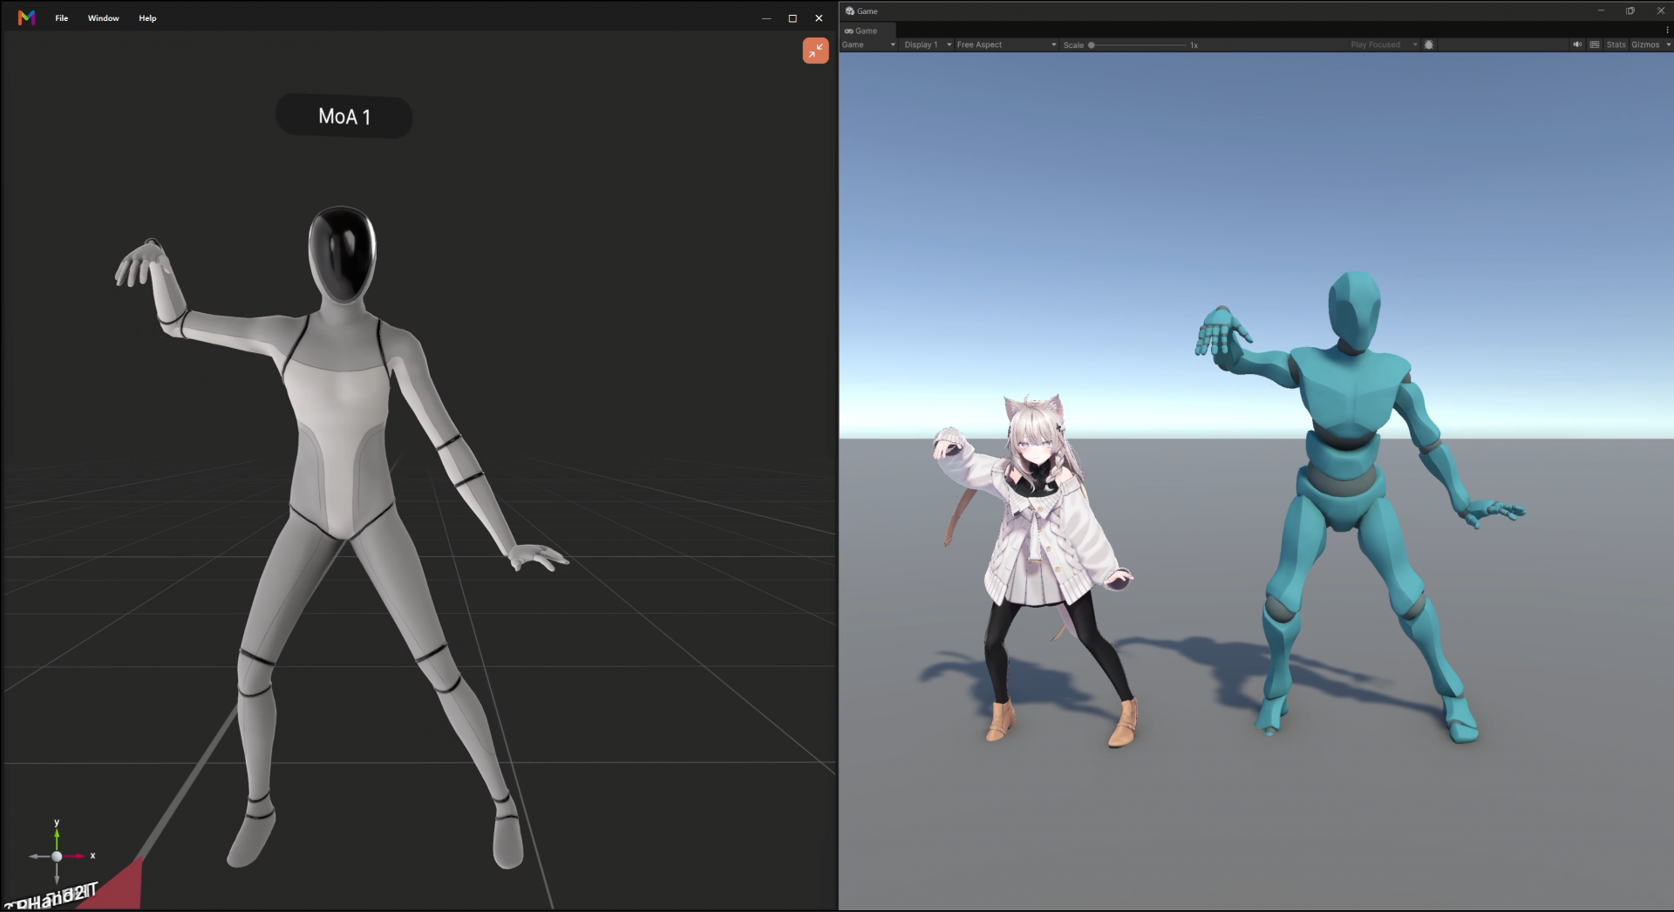The width and height of the screenshot is (1674, 912).
Task: Toggle the keyboard shortcuts icon in Game toolbar
Action: click(1595, 44)
